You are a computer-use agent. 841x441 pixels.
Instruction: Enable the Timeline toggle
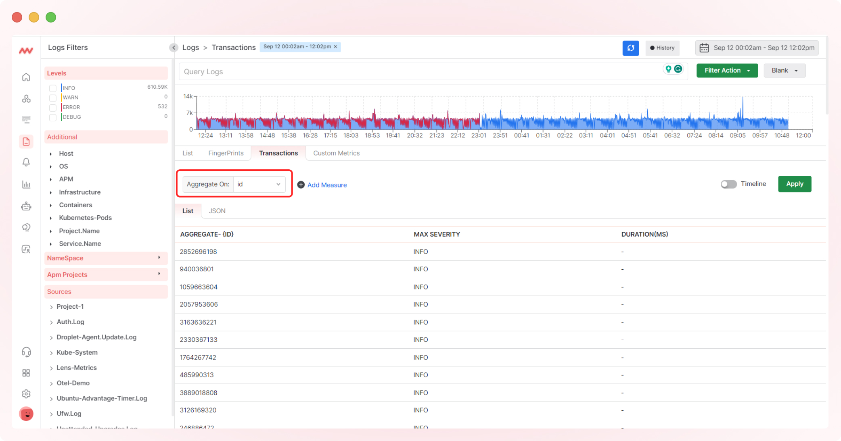pyautogui.click(x=728, y=184)
